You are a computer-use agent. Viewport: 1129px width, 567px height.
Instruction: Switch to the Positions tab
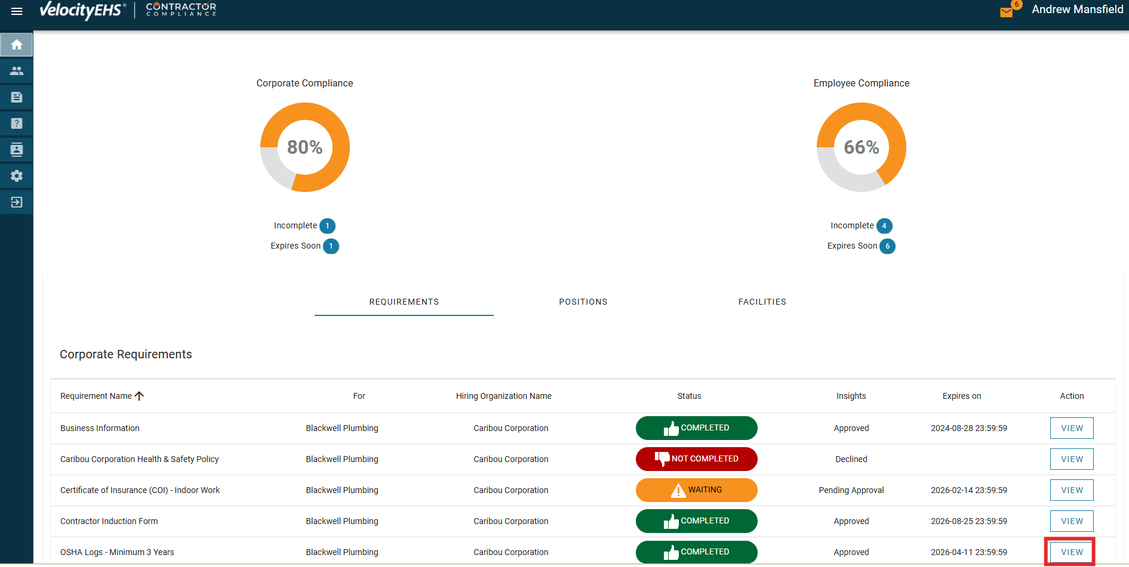583,302
